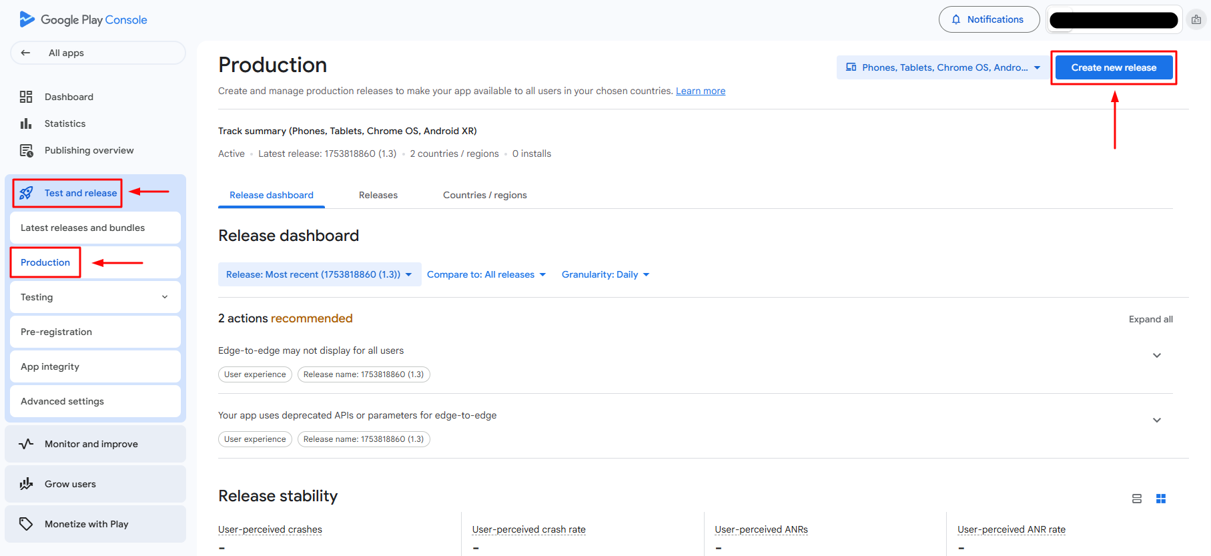Click the User-perceived crash rate label

[x=529, y=529]
